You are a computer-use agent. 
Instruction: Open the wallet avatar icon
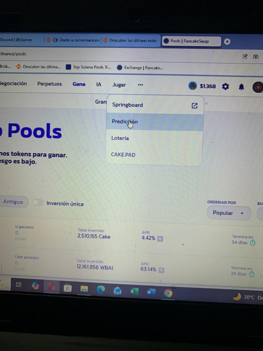coord(258,87)
